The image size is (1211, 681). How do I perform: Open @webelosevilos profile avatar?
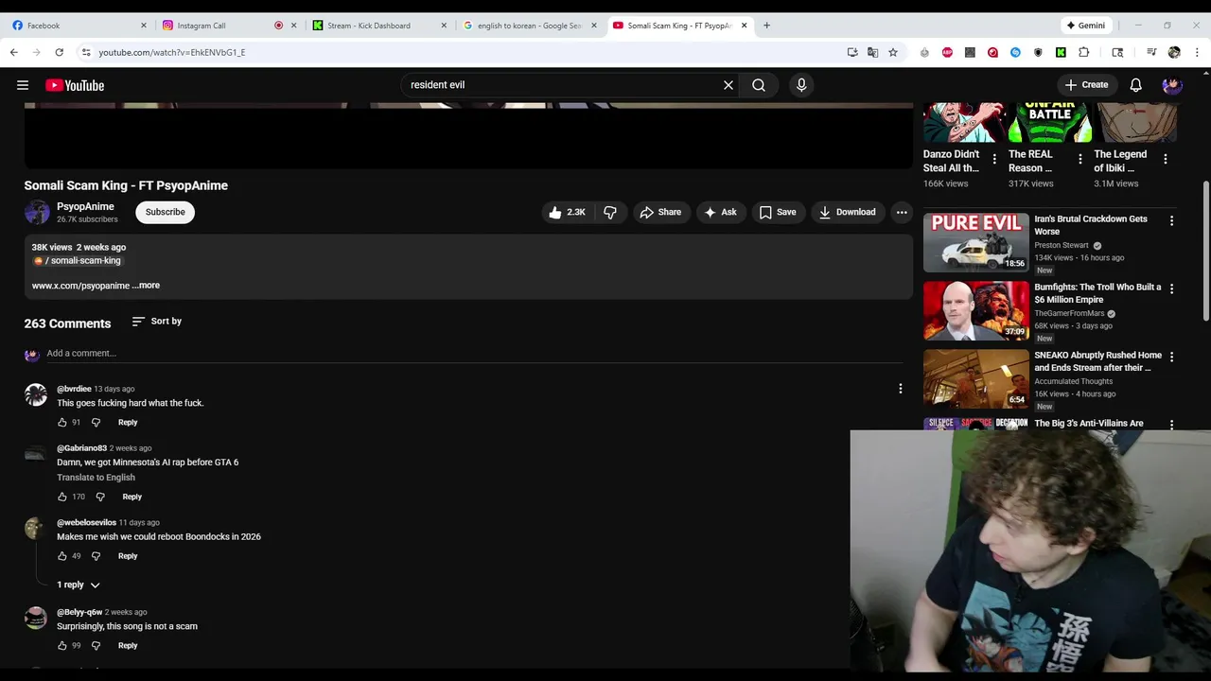pyautogui.click(x=36, y=528)
